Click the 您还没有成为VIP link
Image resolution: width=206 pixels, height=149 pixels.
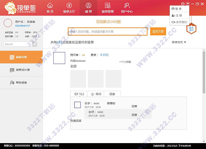tap(22, 26)
